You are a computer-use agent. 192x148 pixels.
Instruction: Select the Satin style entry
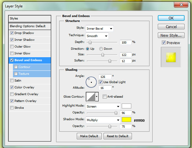click(x=18, y=81)
